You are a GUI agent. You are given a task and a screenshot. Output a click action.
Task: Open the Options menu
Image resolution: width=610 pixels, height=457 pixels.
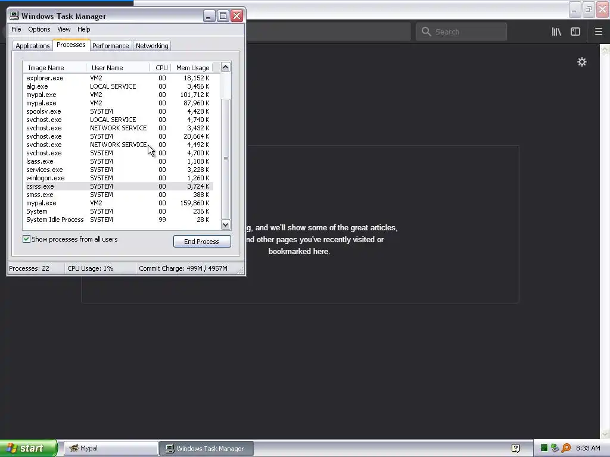(39, 29)
